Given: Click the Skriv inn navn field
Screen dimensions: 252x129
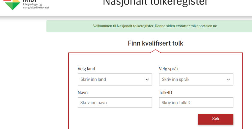Looking at the screenshot, I should 115,103.
